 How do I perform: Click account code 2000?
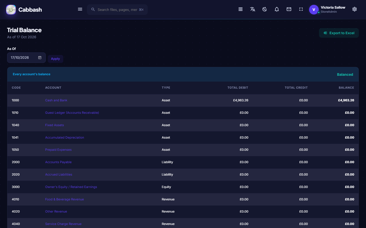click(x=16, y=162)
